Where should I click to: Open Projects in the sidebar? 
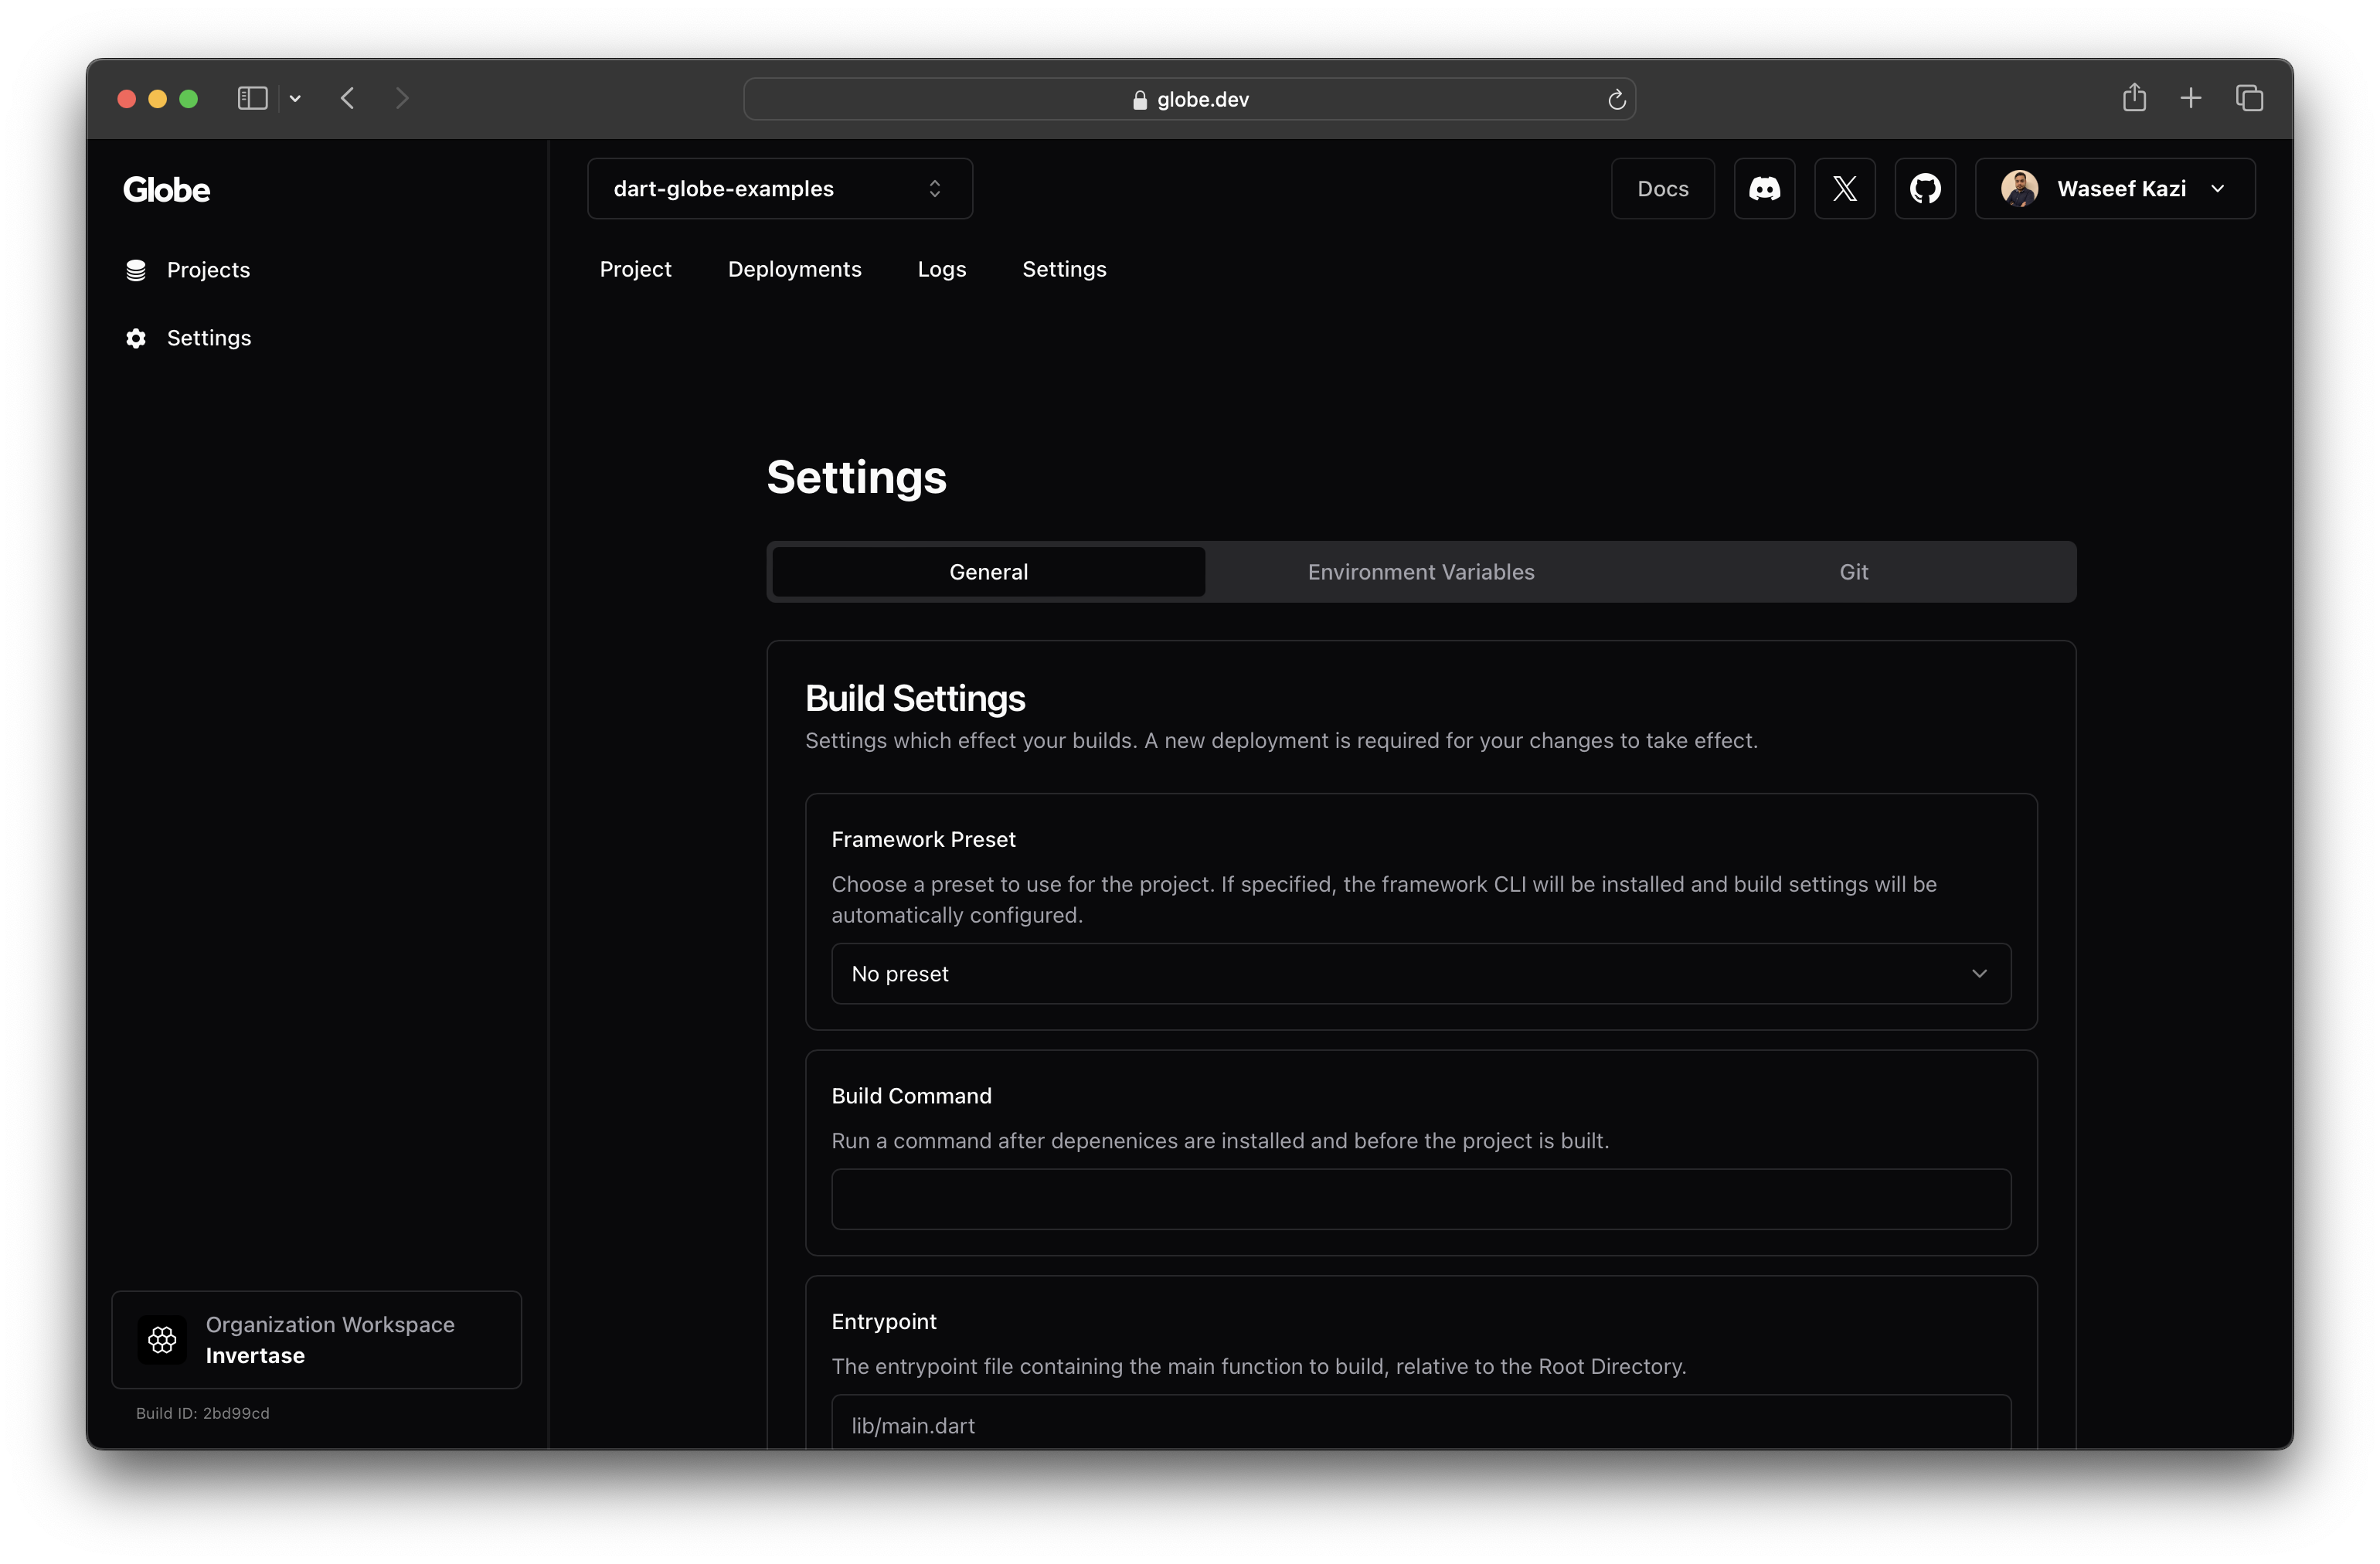point(208,270)
